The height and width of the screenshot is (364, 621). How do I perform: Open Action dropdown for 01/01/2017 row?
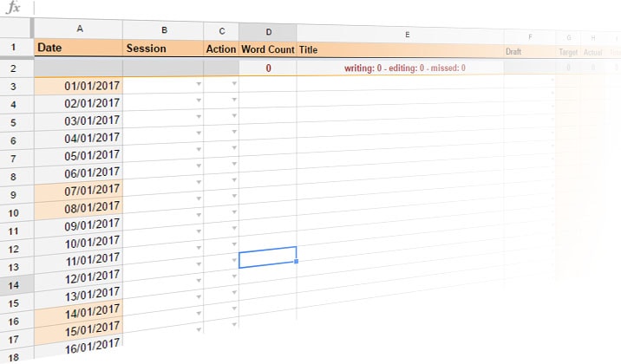click(x=234, y=83)
